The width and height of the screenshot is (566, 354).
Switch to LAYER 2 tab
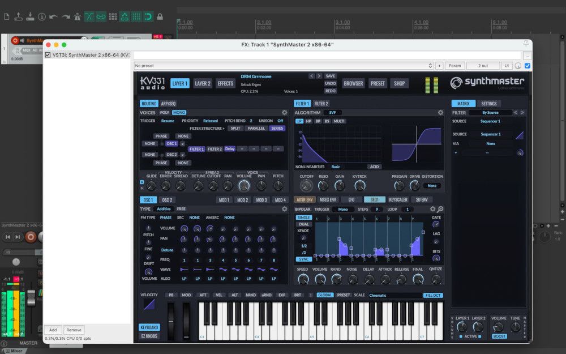(203, 83)
